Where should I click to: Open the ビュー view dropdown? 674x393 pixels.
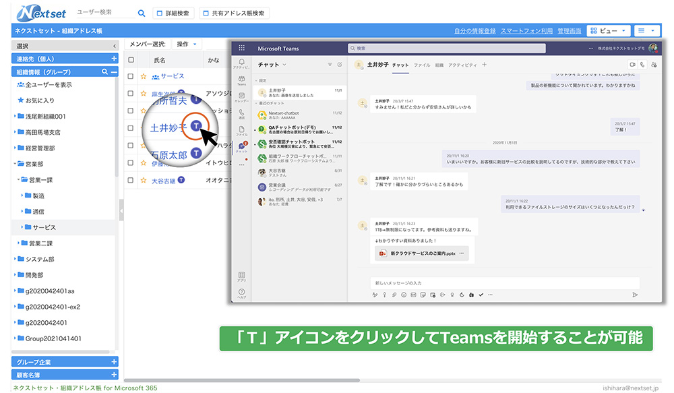pos(608,30)
